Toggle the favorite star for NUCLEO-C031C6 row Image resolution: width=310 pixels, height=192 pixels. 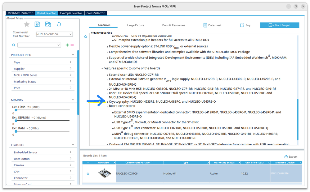coord(88,173)
